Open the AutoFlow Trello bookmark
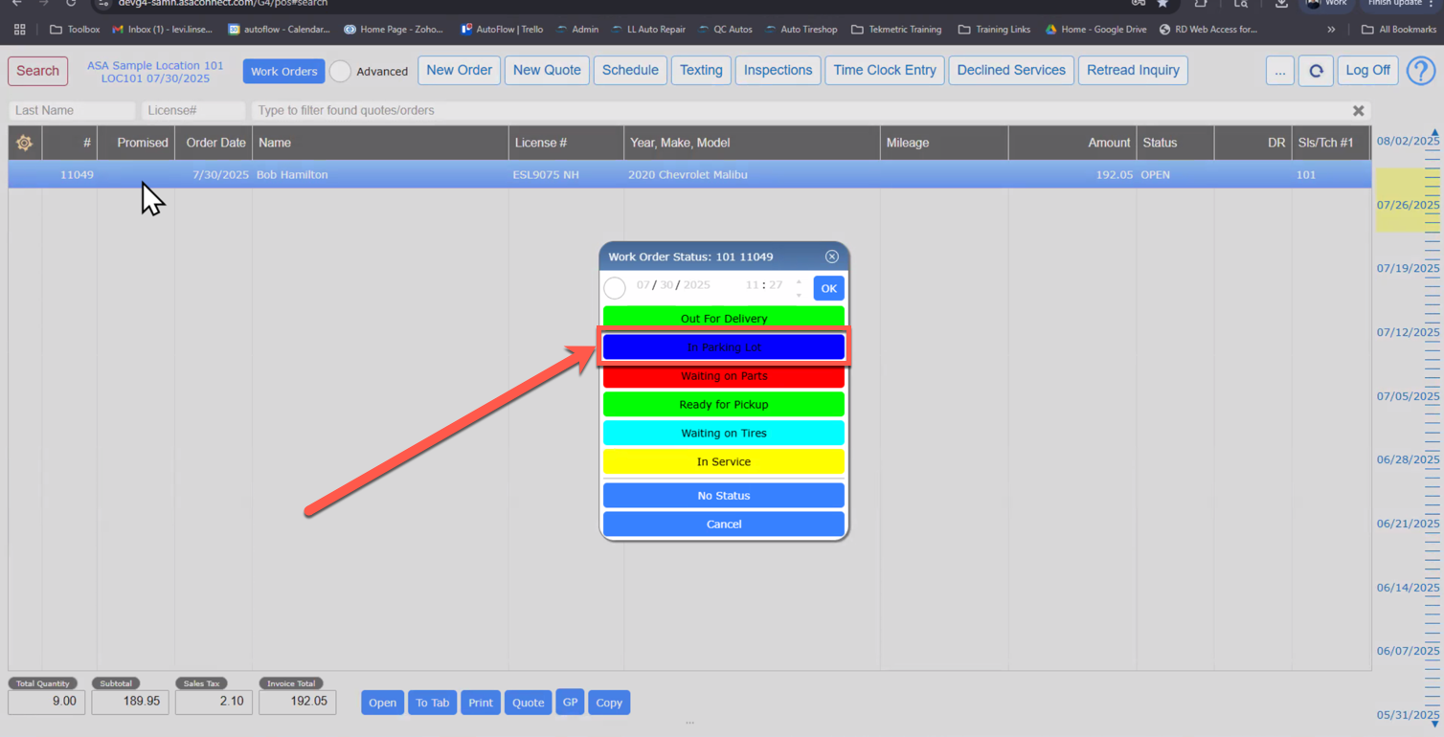1444x737 pixels. pos(502,30)
